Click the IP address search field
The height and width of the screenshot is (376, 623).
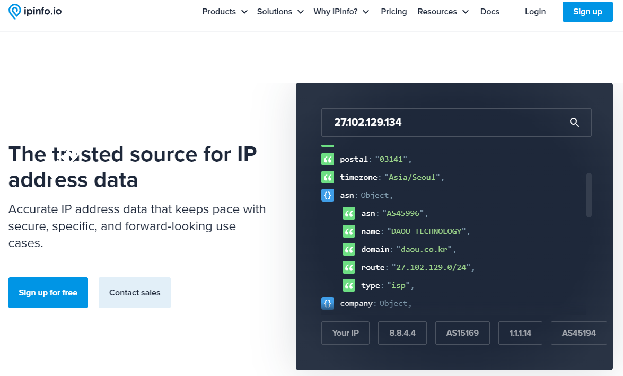pyautogui.click(x=445, y=123)
